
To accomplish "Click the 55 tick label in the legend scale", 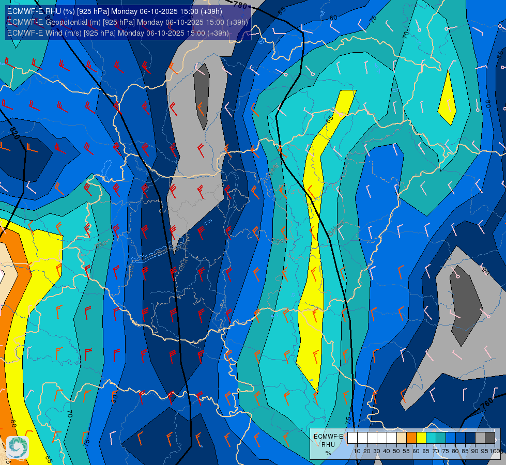I will [x=406, y=451].
